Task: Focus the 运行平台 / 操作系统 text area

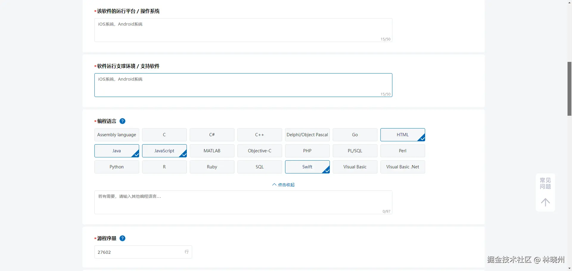Action: [243, 30]
